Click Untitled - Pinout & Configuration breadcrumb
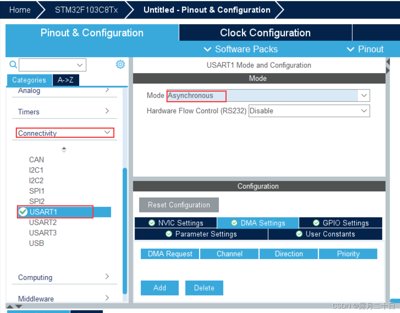The height and width of the screenshot is (313, 400). click(x=207, y=10)
